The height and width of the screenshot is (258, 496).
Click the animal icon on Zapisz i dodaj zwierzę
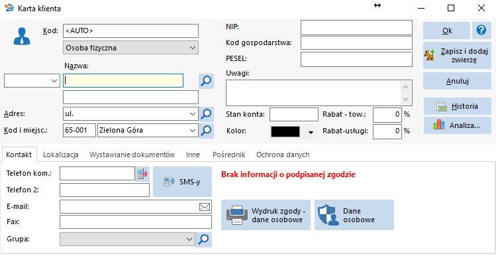[429, 55]
